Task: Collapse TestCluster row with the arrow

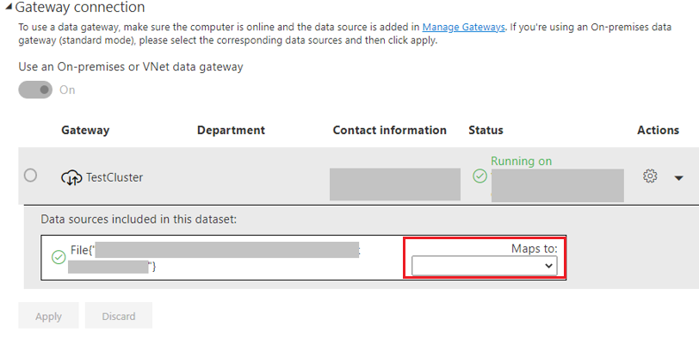Action: click(x=678, y=178)
